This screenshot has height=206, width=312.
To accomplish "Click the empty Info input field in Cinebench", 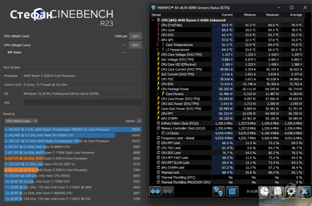I will (82, 103).
